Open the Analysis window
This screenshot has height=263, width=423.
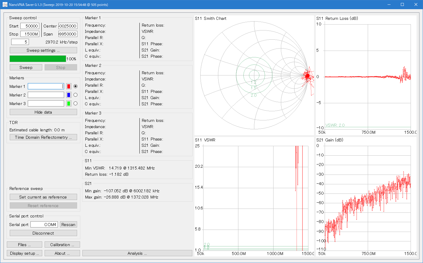point(137,253)
